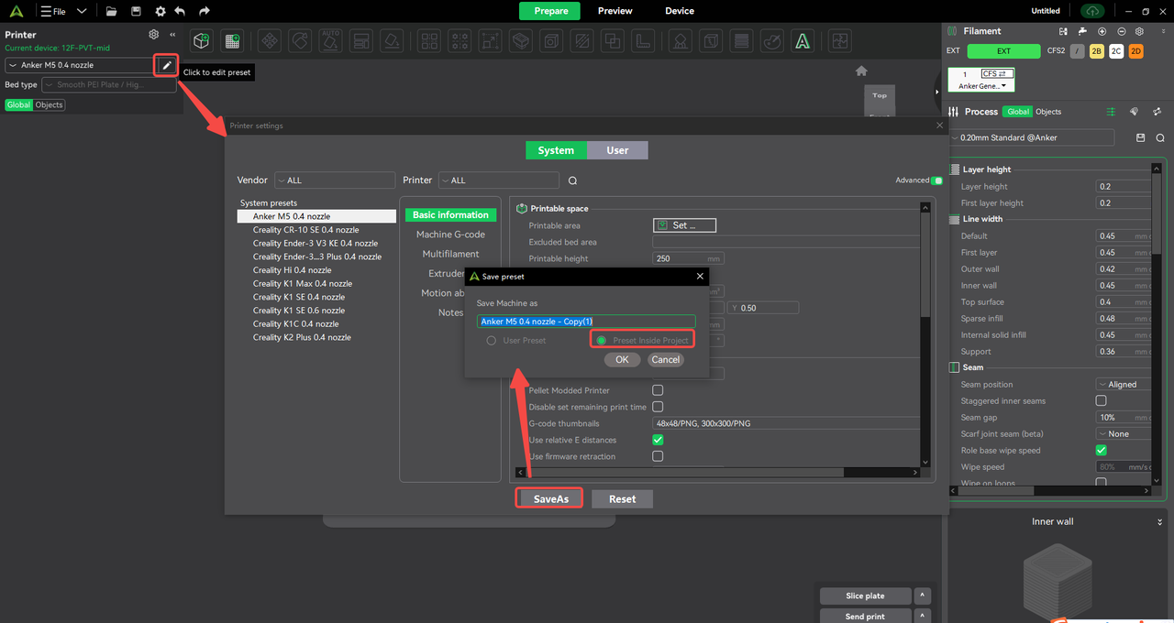This screenshot has height=623, width=1174.
Task: Open the Anker M5 printer preset dropdown
Action: coord(80,65)
